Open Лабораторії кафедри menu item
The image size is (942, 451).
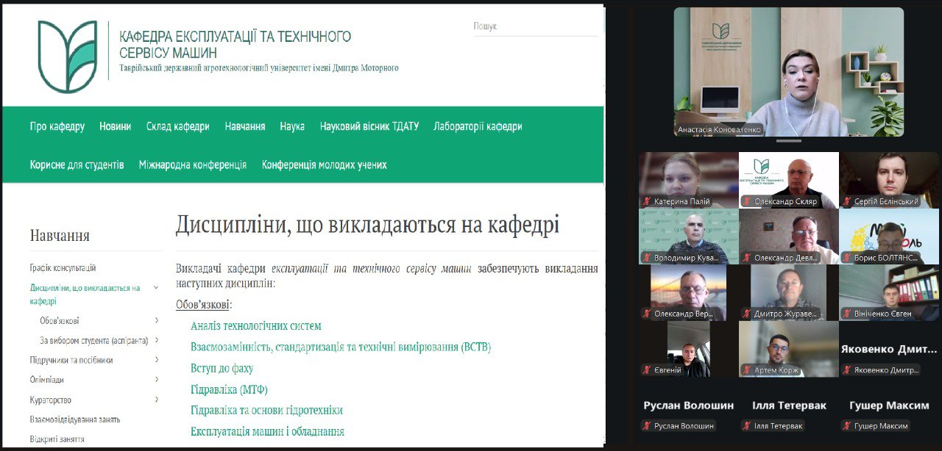point(478,126)
